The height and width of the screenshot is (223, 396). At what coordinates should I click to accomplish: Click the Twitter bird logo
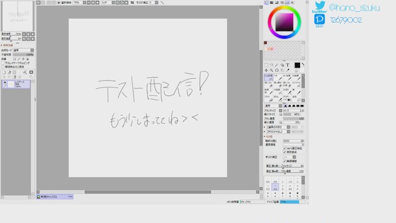320,6
